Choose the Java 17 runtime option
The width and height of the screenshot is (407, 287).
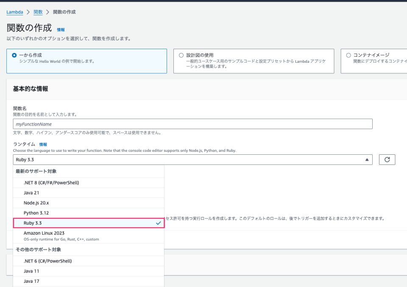pyautogui.click(x=85, y=281)
